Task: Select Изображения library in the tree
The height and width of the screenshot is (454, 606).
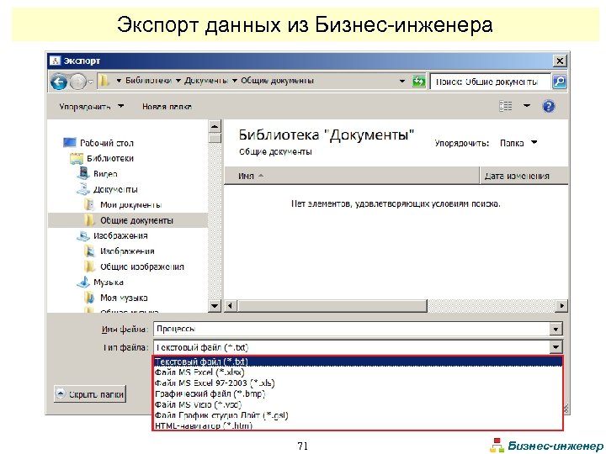Action: coord(120,236)
